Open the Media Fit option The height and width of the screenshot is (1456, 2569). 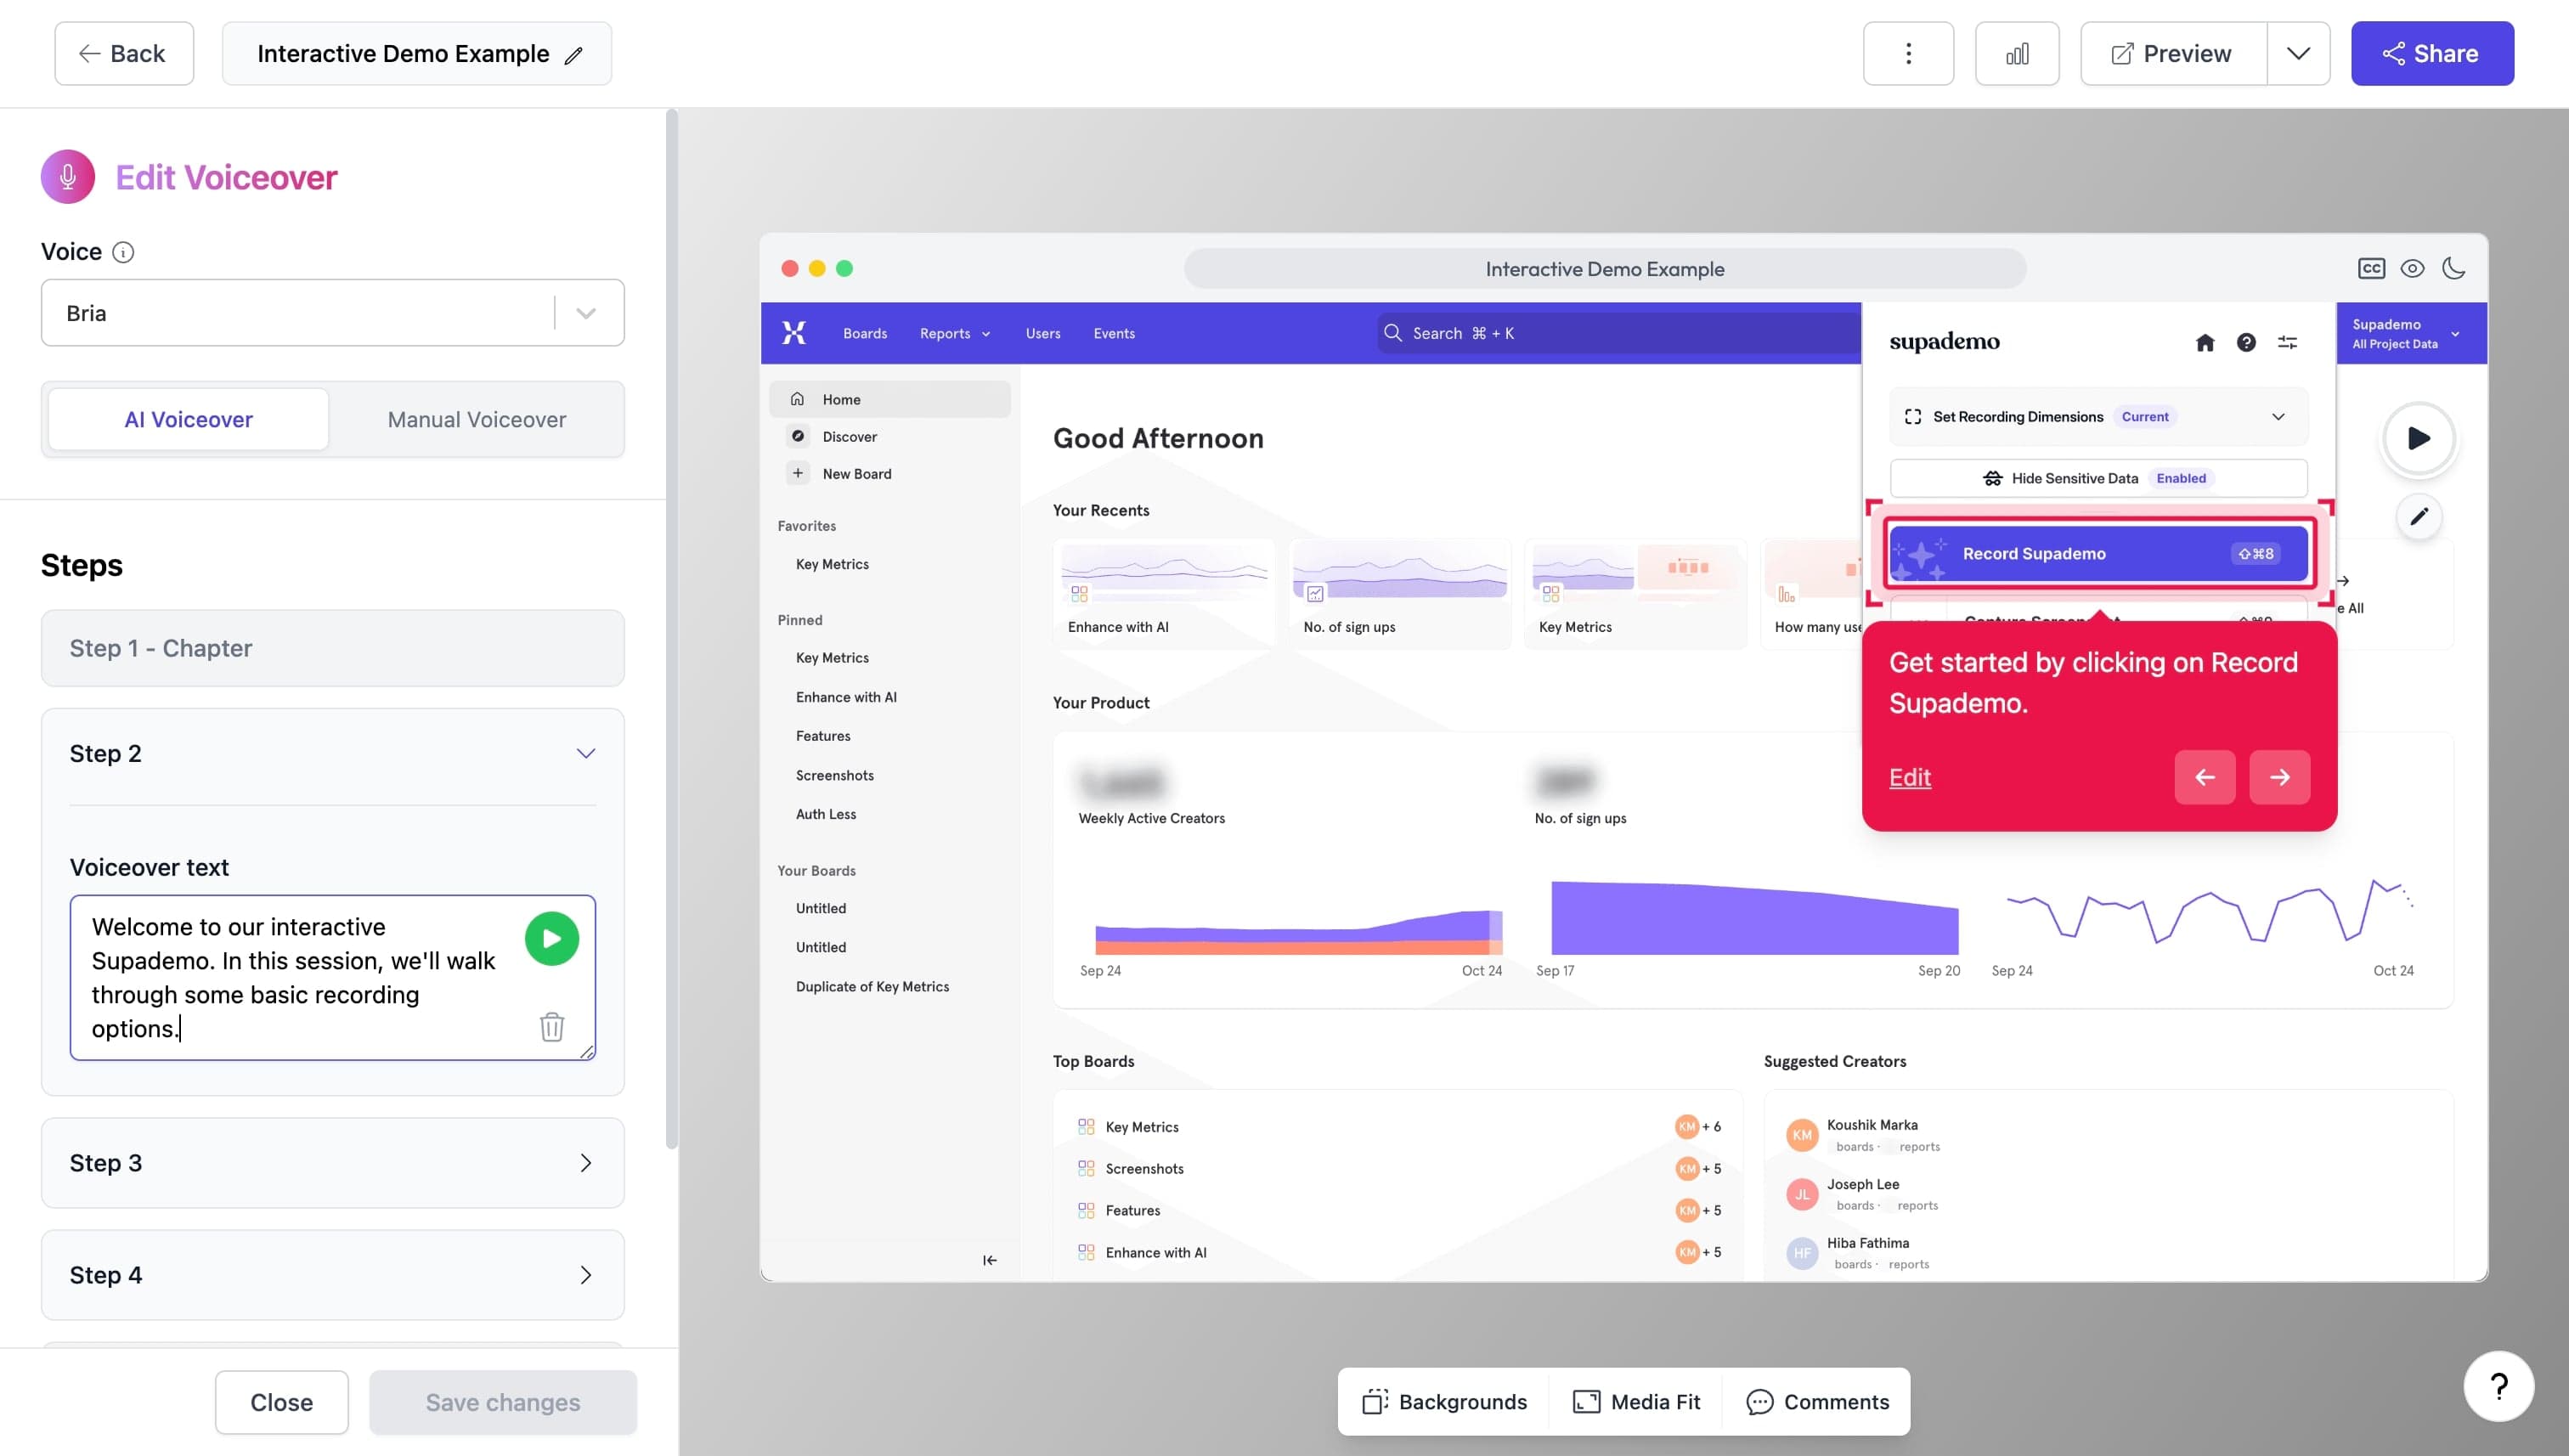[x=1637, y=1402]
